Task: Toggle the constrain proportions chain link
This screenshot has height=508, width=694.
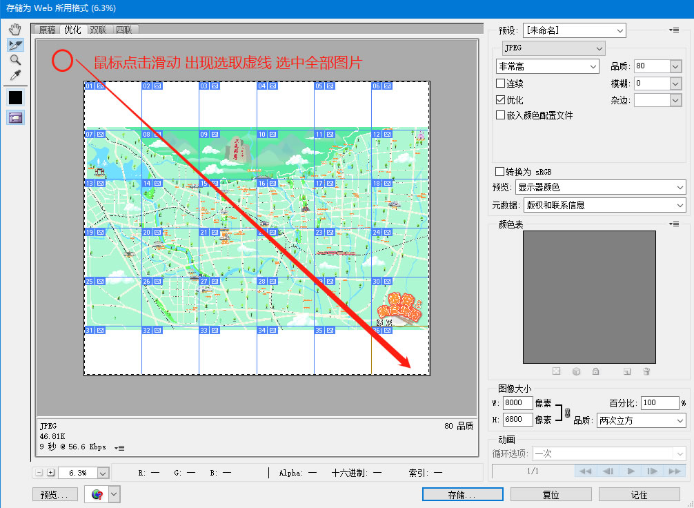Action: (568, 412)
